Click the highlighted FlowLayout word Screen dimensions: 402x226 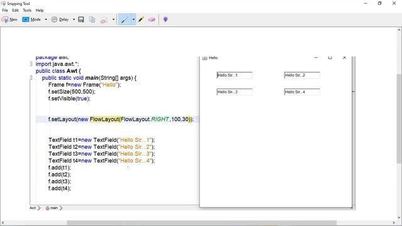pyautogui.click(x=104, y=119)
